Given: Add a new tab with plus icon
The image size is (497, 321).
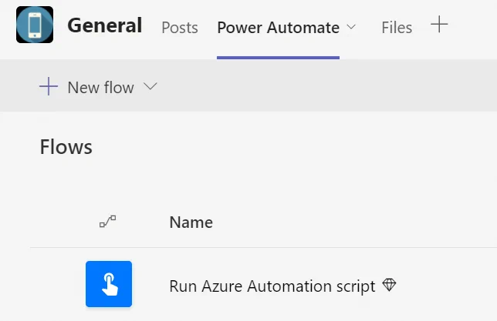Looking at the screenshot, I should click(x=439, y=25).
